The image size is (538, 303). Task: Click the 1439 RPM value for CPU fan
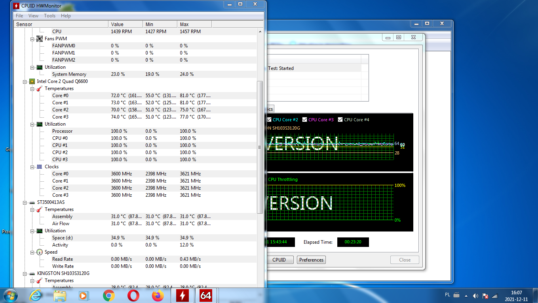121,32
